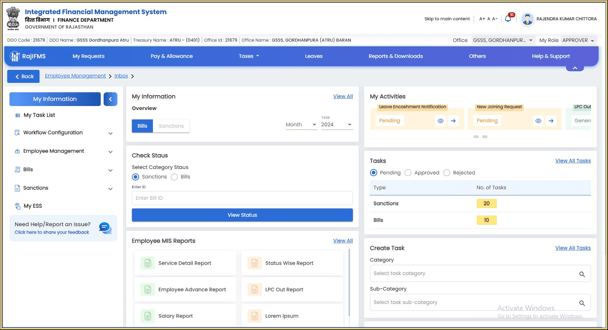Screen dimensions: 608x330
Task: Increase font size with A+
Action: coord(482,19)
